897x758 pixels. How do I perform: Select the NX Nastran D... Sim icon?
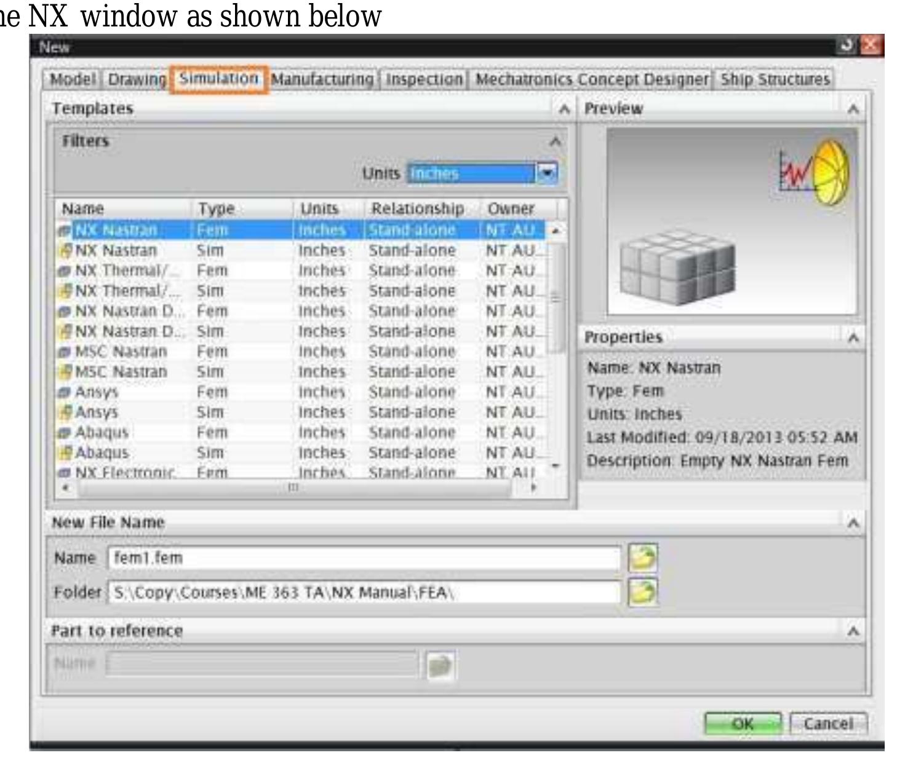[x=65, y=332]
